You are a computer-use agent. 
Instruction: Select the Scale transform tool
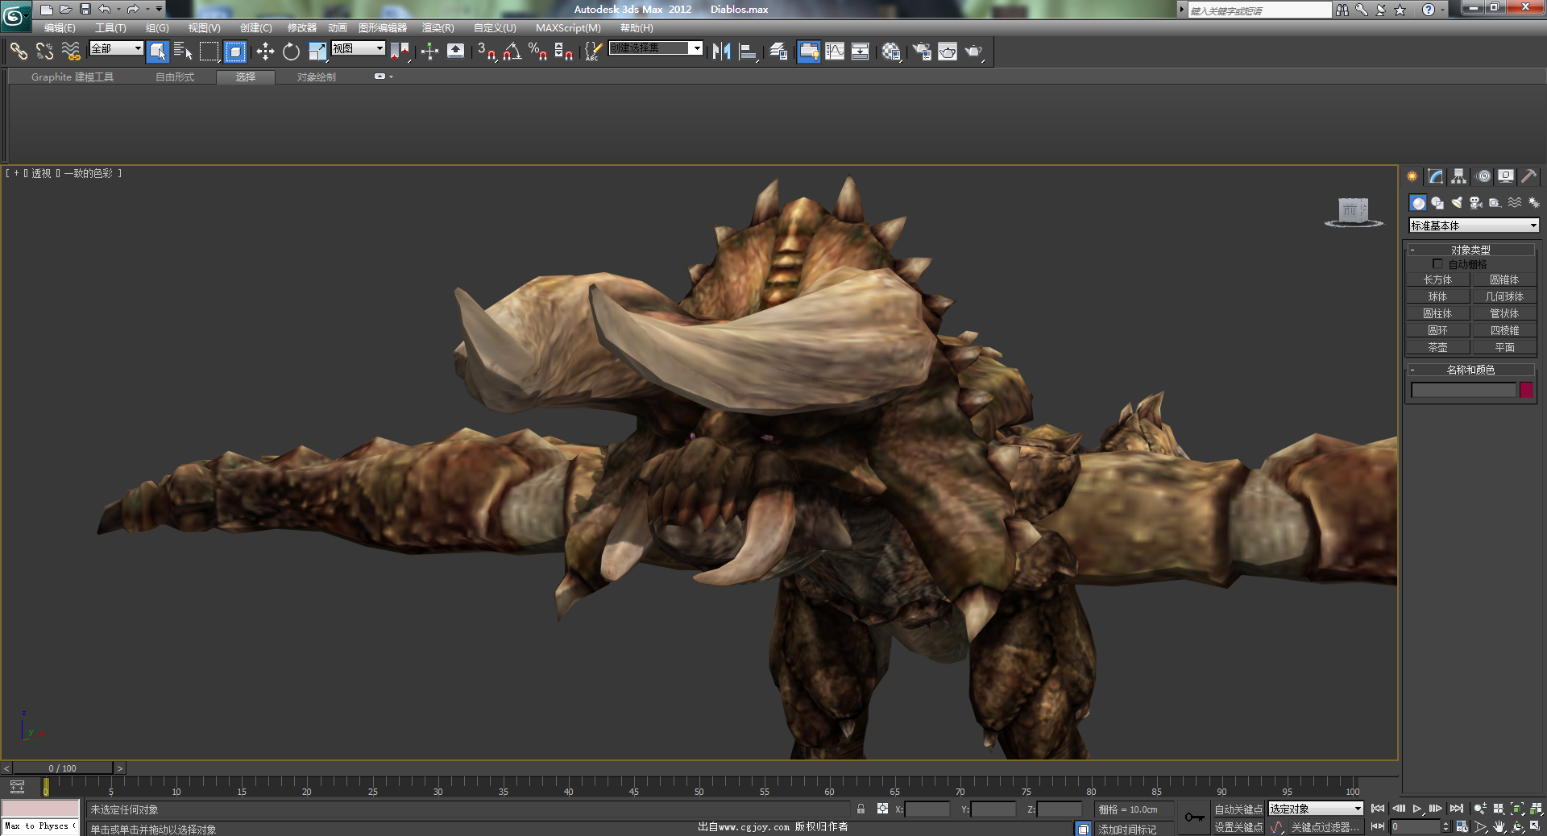[317, 52]
